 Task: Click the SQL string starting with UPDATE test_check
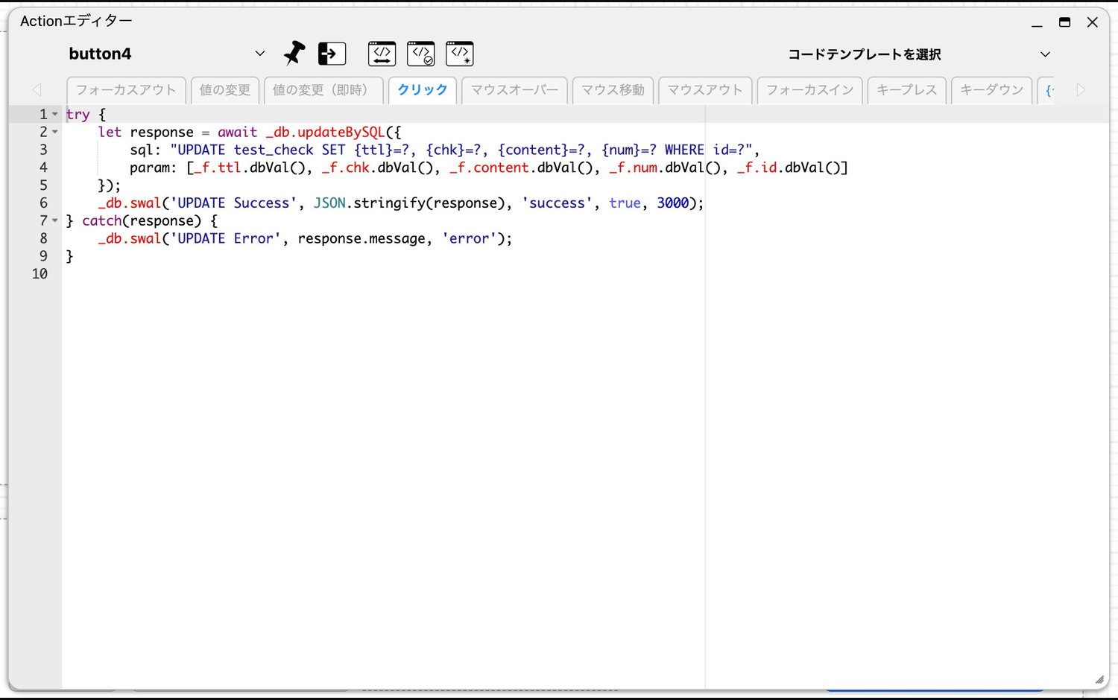tap(461, 150)
